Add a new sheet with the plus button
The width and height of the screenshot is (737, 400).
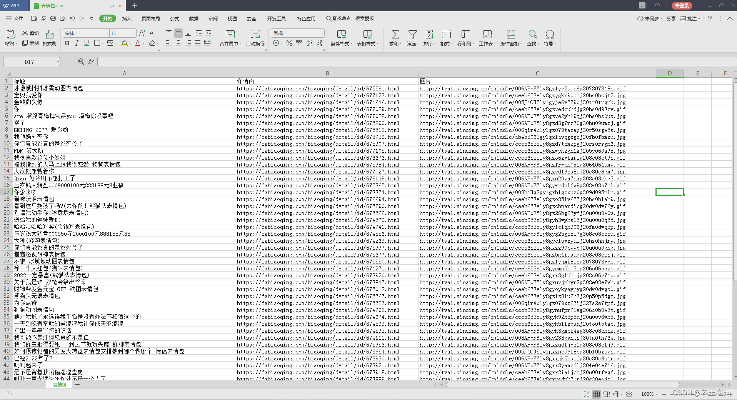pyautogui.click(x=77, y=385)
